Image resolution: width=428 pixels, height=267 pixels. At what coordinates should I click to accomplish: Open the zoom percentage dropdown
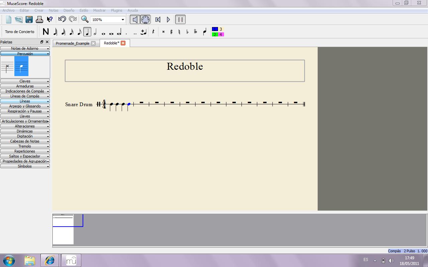coord(122,19)
